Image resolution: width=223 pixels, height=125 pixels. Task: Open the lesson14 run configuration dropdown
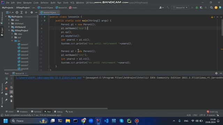pyautogui.click(x=180, y=8)
